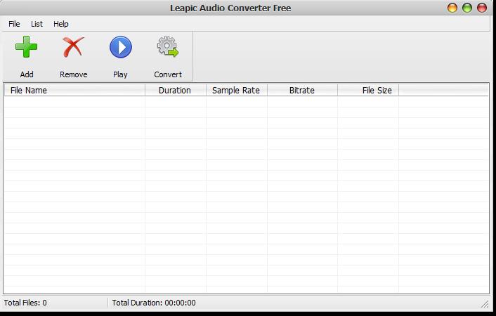Screen dimensions: 496x316
Task: Click the resize grip in the window corner
Action: (485, 304)
